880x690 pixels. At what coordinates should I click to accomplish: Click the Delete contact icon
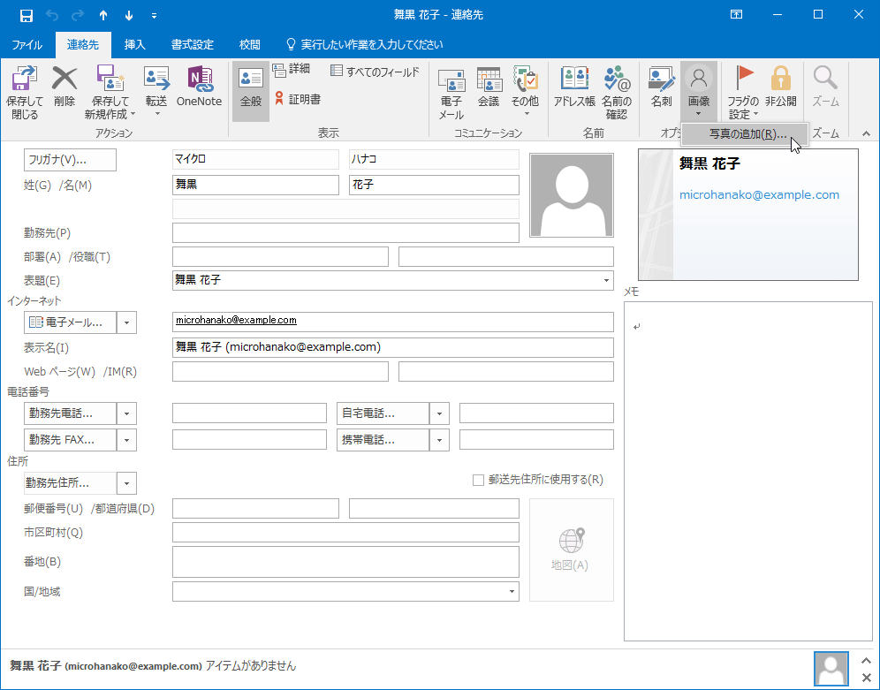click(64, 87)
